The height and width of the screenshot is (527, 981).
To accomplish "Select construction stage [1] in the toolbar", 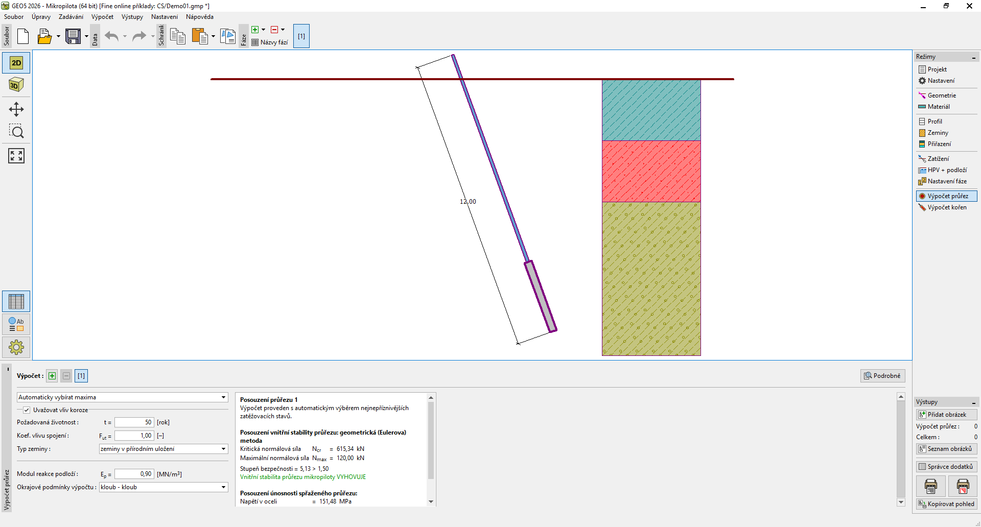I will pyautogui.click(x=301, y=36).
